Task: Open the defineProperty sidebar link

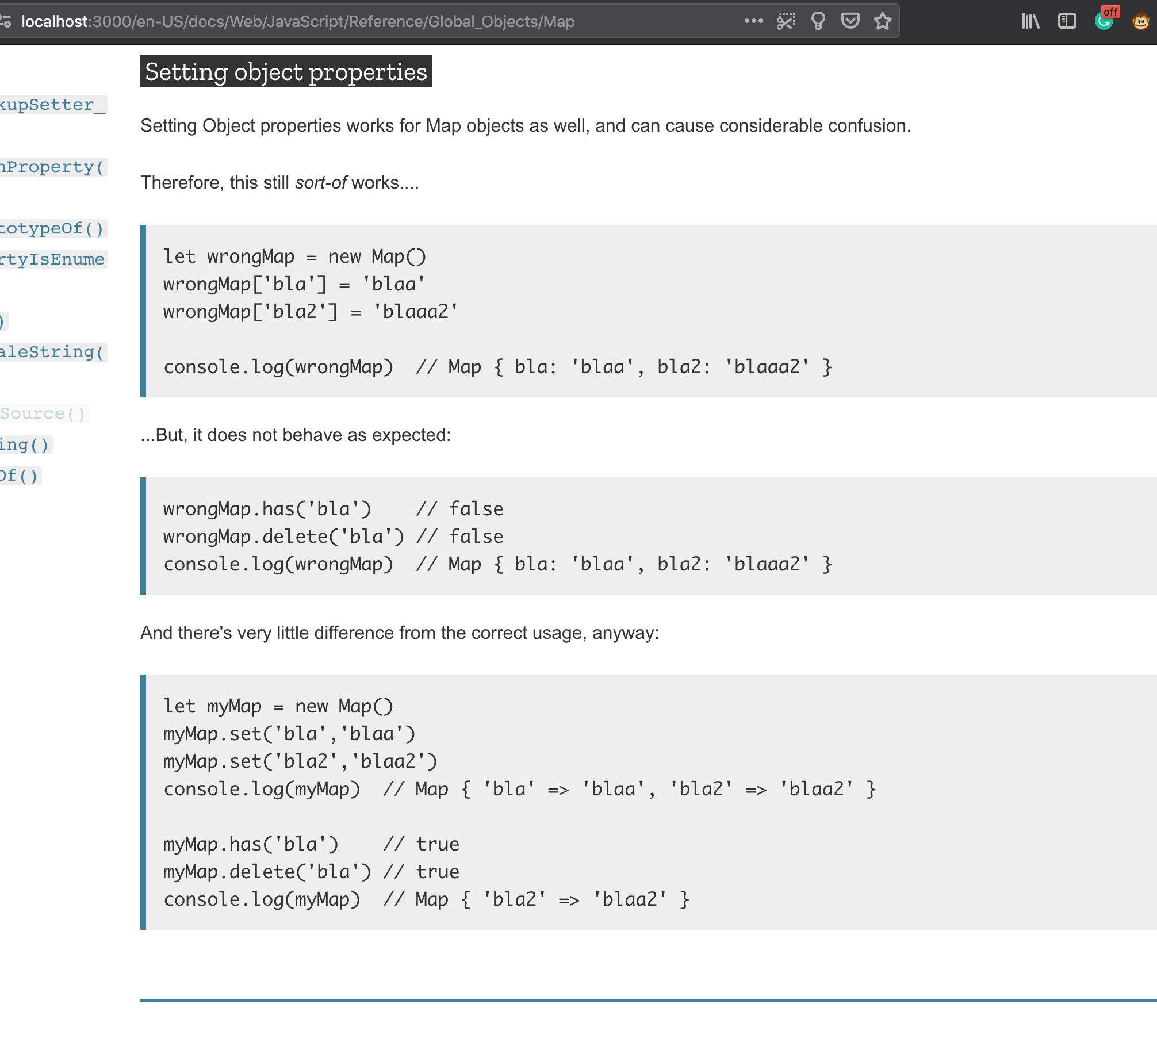Action: pyautogui.click(x=52, y=166)
